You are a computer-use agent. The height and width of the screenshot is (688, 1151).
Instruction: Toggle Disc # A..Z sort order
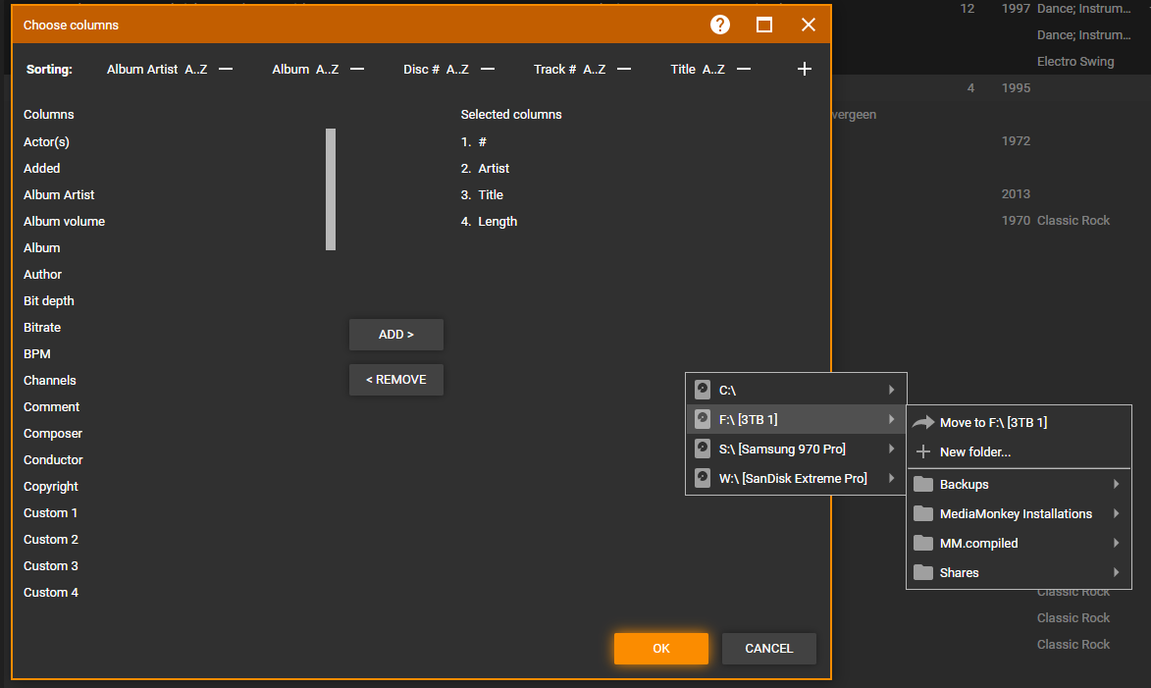[457, 70]
